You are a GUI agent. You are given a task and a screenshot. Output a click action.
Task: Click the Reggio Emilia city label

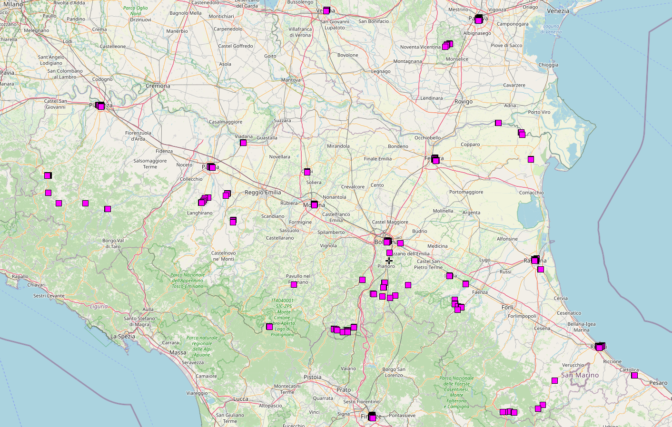263,193
